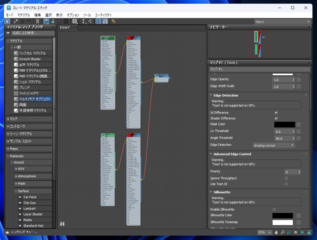
Task: Enable Use Toon Id checkbox
Action: 286,184
